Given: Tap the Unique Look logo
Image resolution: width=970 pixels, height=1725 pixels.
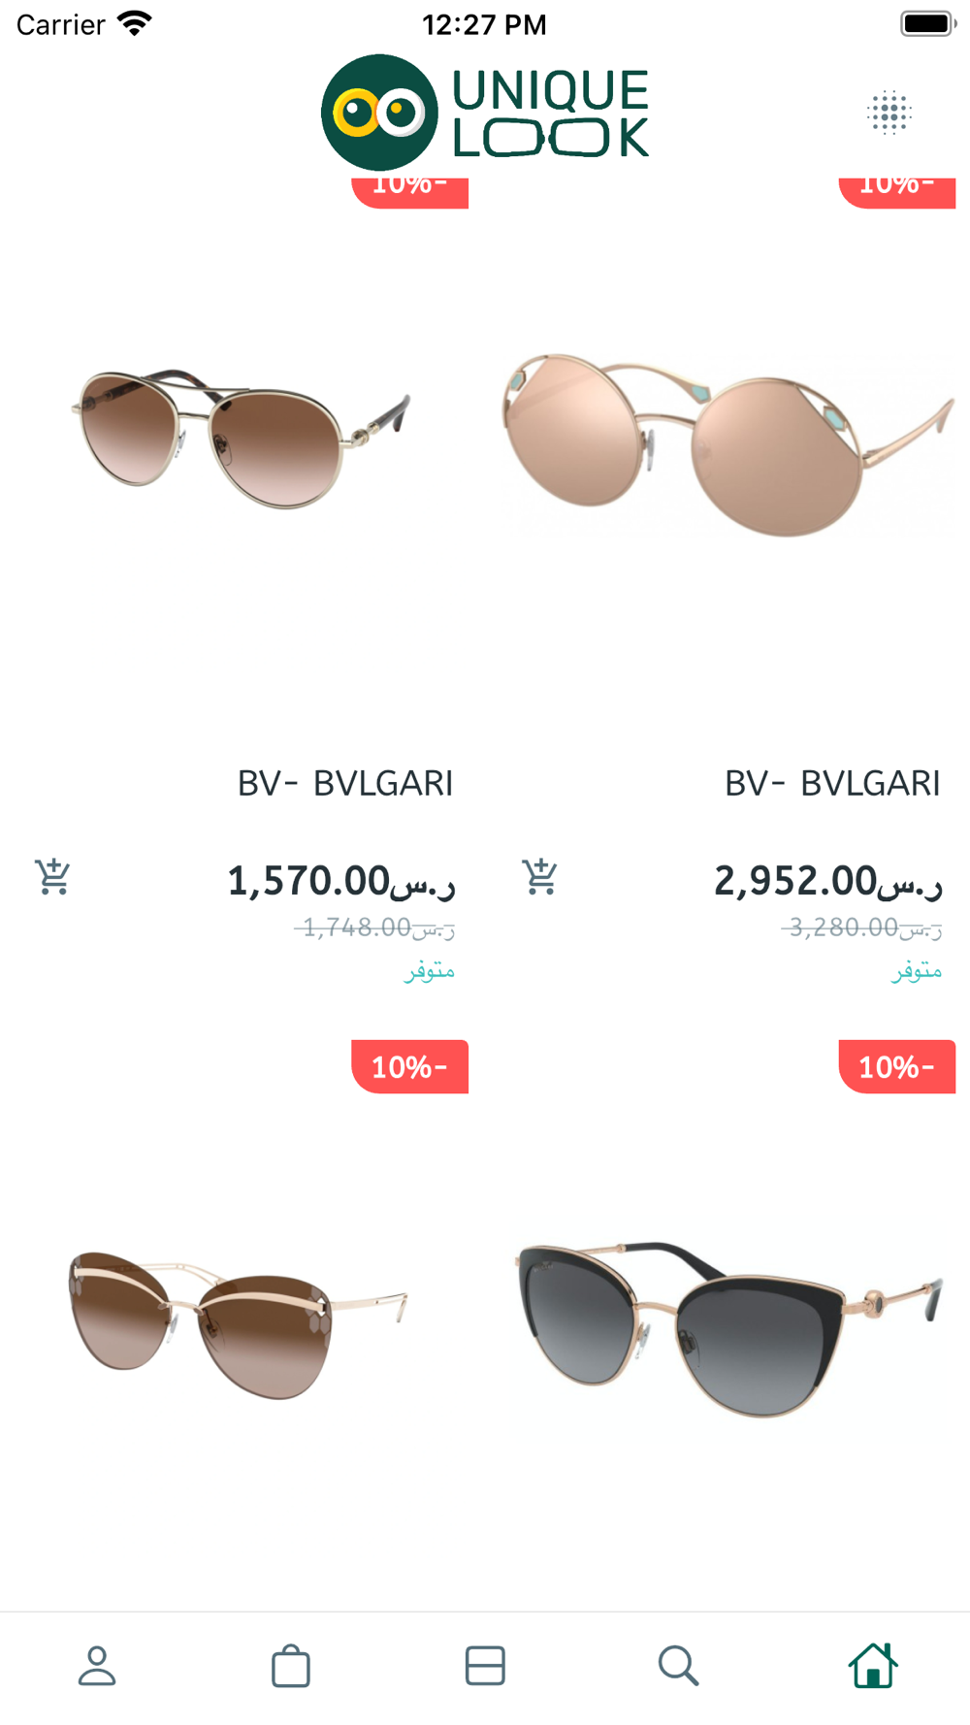Looking at the screenshot, I should (x=485, y=113).
